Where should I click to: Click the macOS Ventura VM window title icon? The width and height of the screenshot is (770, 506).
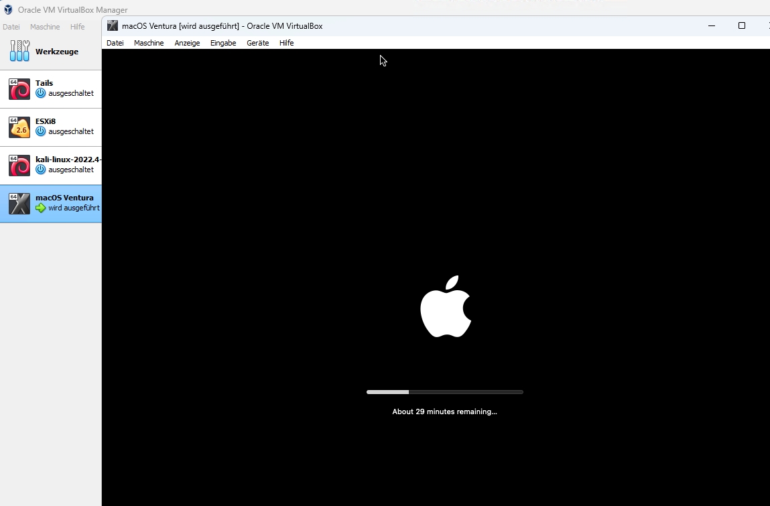pos(113,26)
